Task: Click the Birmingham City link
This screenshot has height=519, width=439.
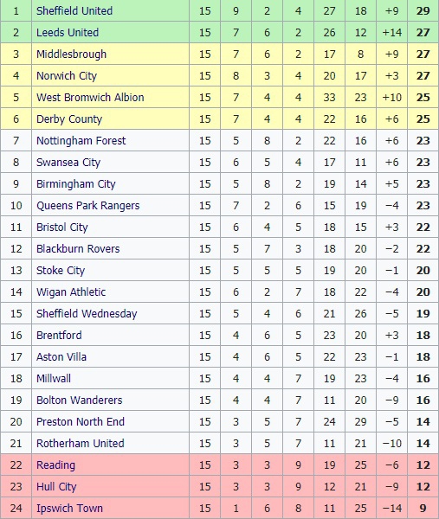Action: [75, 183]
